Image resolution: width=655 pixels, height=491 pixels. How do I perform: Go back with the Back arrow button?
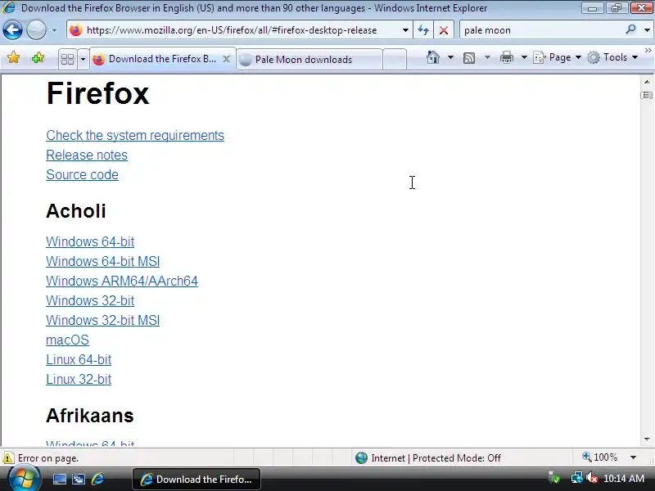coord(12,30)
